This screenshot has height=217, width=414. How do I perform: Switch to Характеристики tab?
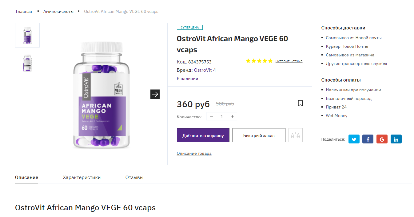82,177
